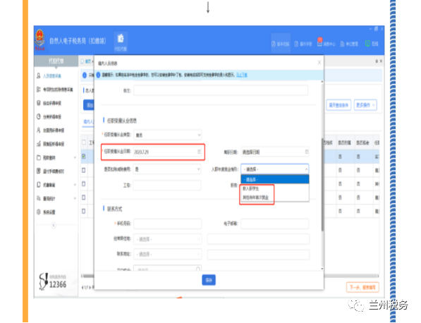Click the dialog vertical scrollbar thumb
The image size is (421, 323).
click(x=322, y=184)
